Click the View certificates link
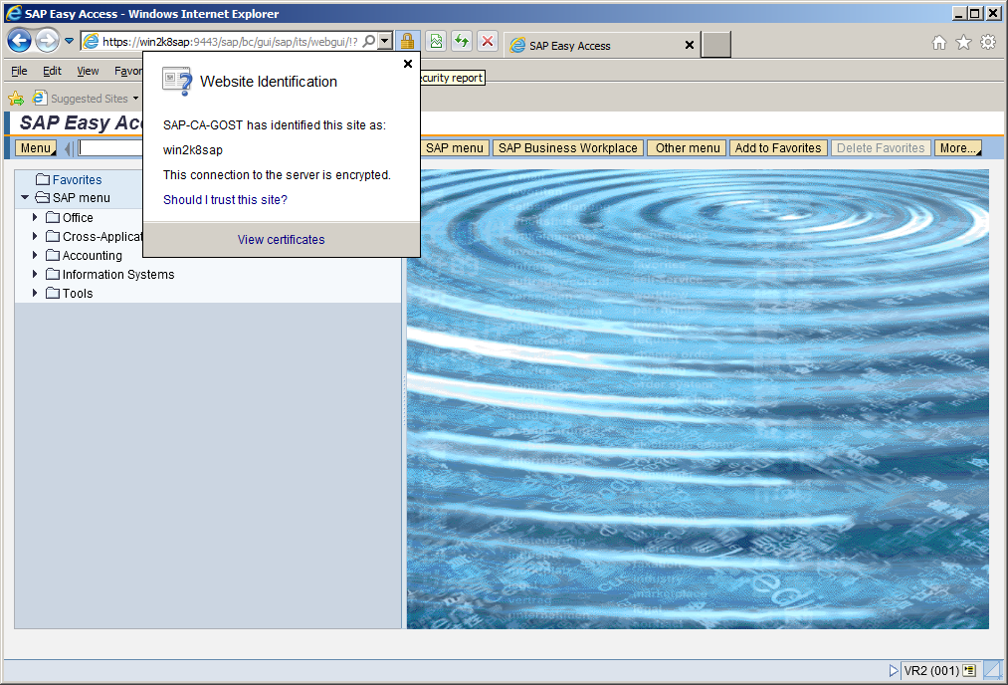 coord(281,240)
